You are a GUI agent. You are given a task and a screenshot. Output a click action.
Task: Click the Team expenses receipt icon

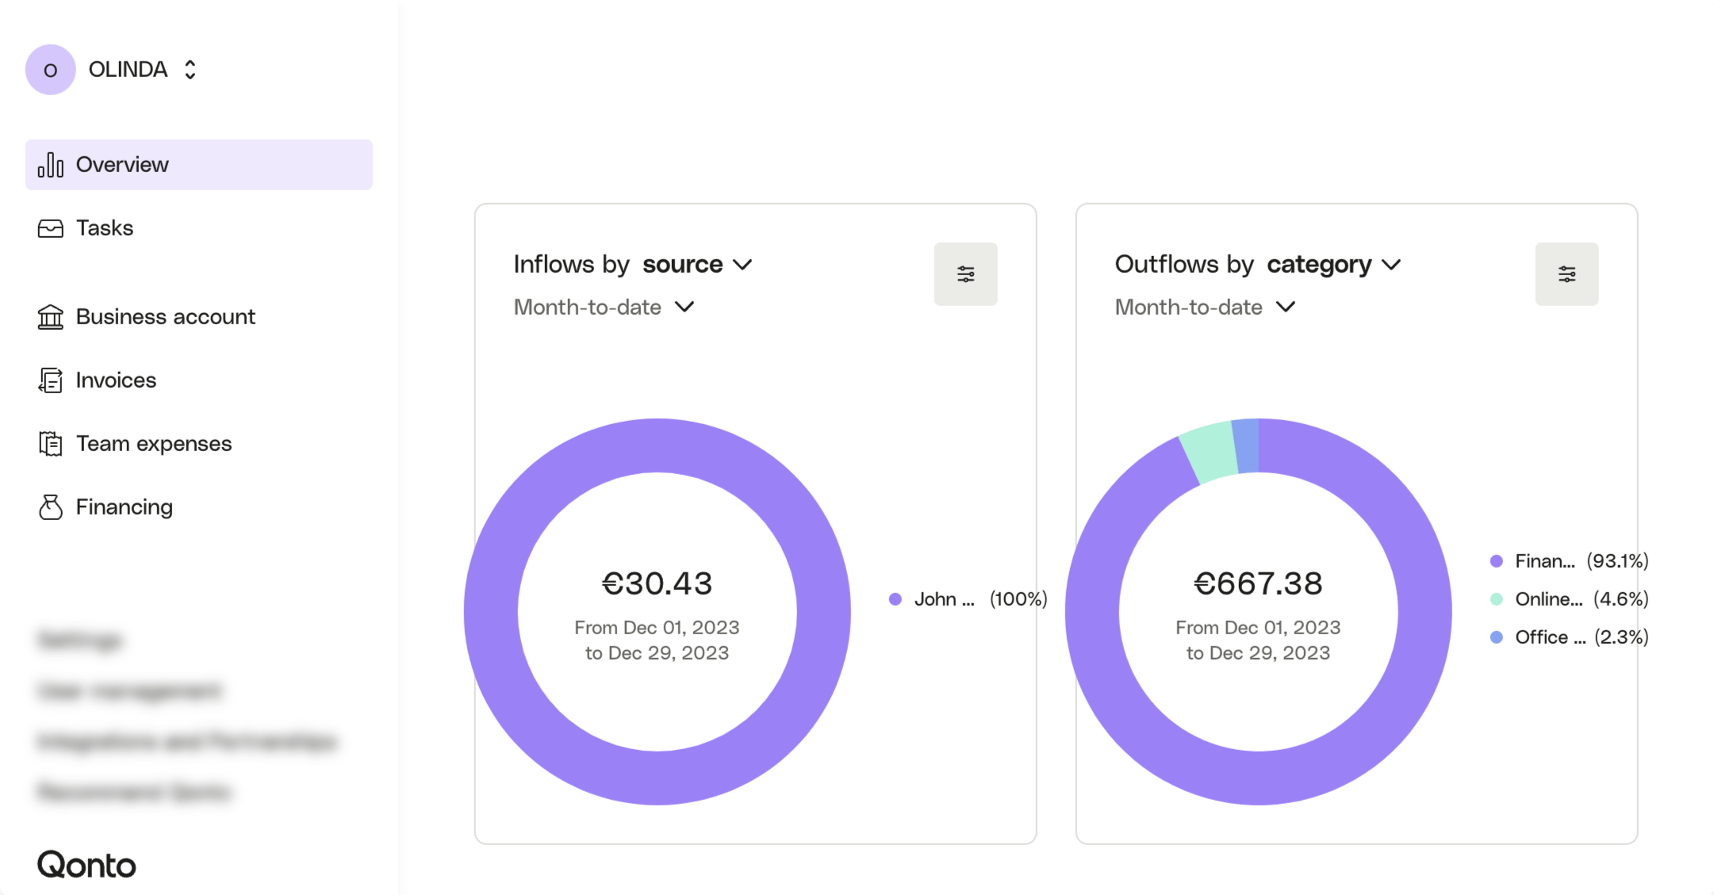tap(50, 444)
